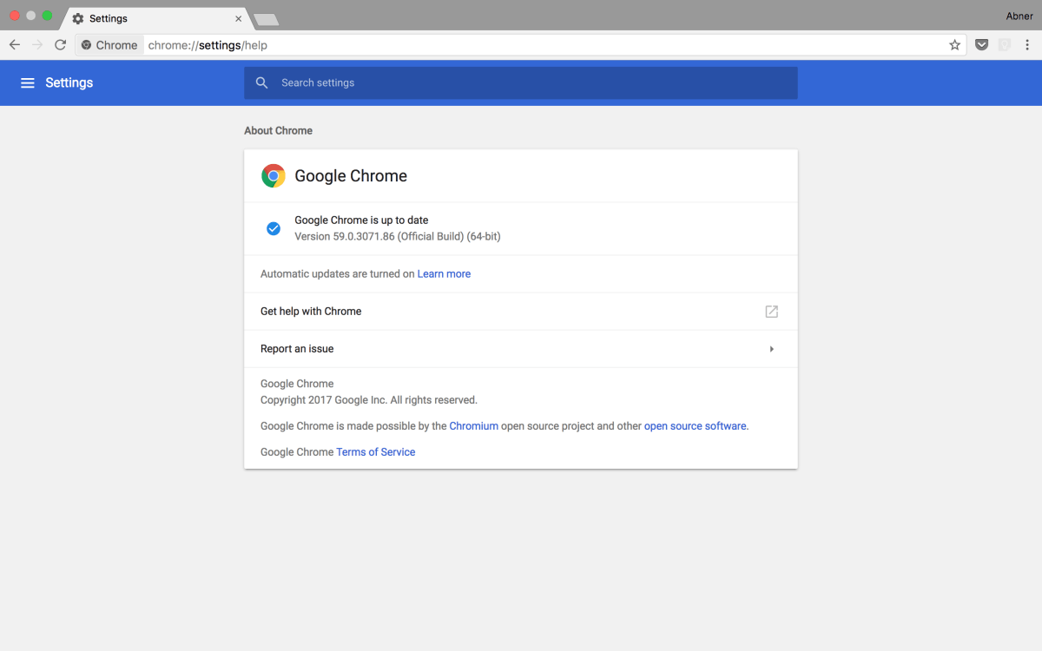Click the Google Chrome logo icon
1042x651 pixels.
[273, 174]
